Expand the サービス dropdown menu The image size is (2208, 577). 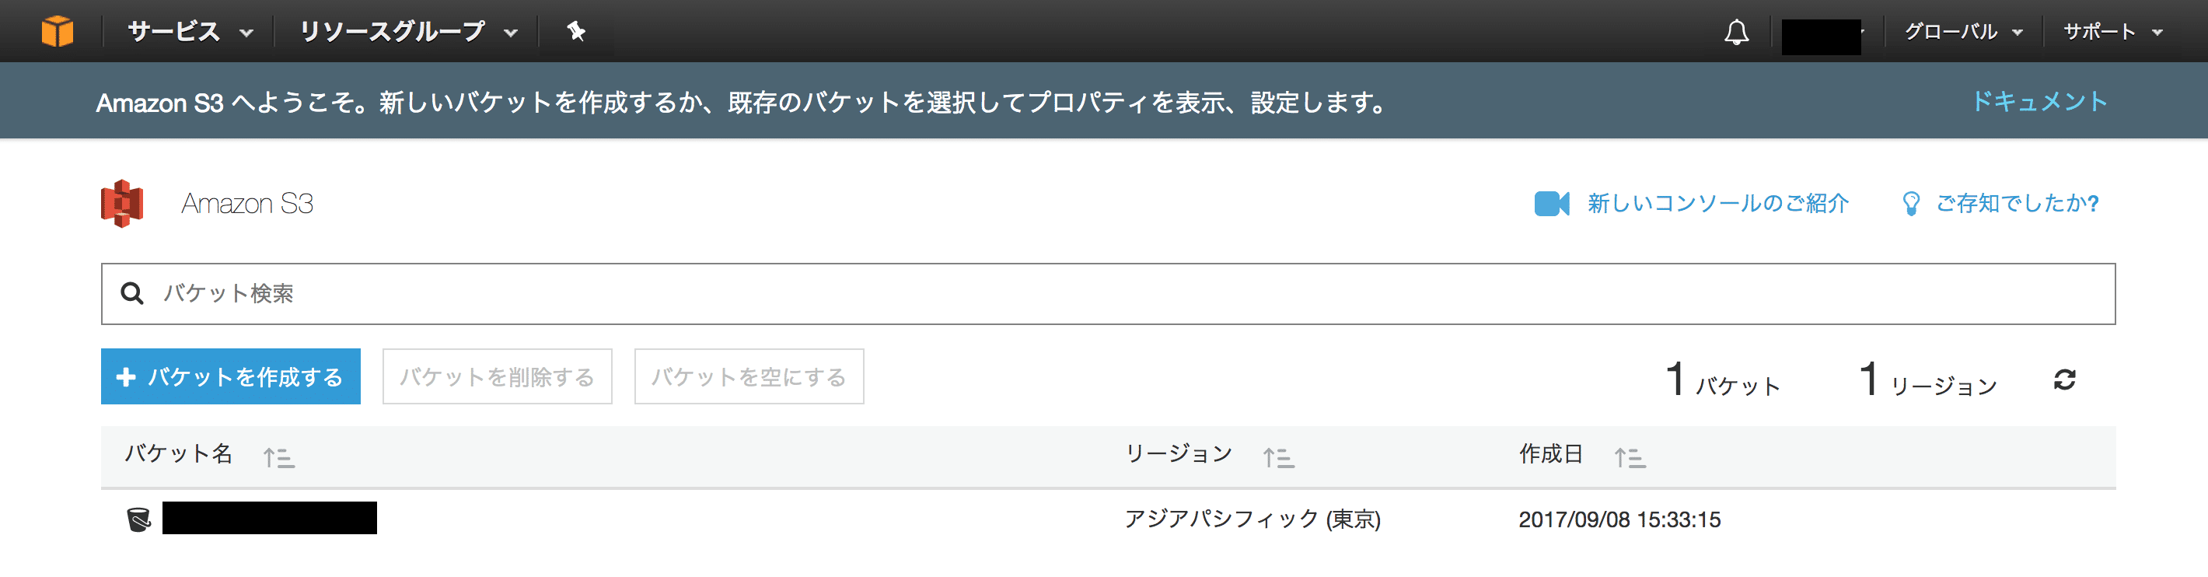point(190,32)
